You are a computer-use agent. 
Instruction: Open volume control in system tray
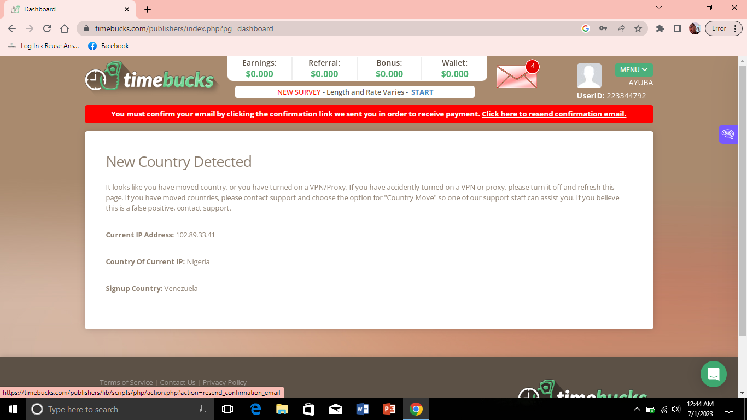click(x=676, y=409)
